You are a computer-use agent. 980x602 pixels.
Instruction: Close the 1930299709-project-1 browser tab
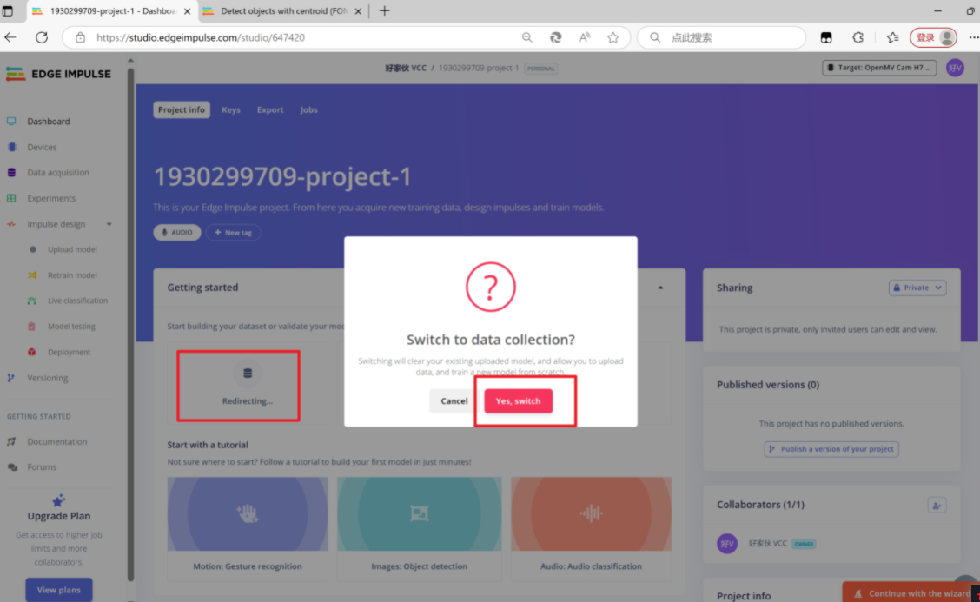(x=187, y=11)
